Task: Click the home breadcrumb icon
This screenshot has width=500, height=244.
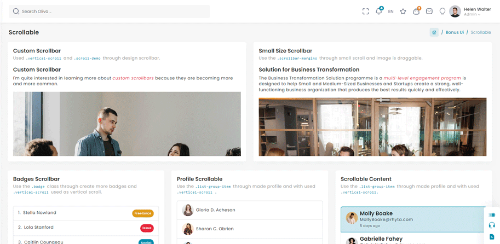Action: (434, 32)
